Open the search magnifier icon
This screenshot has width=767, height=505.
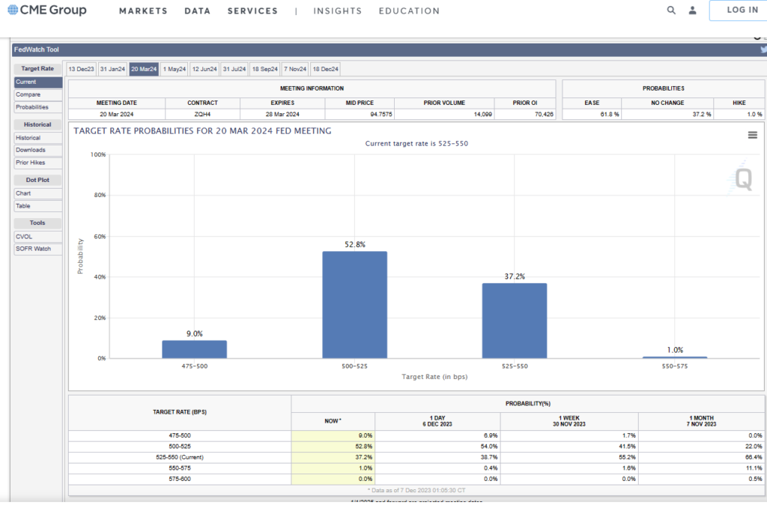671,10
